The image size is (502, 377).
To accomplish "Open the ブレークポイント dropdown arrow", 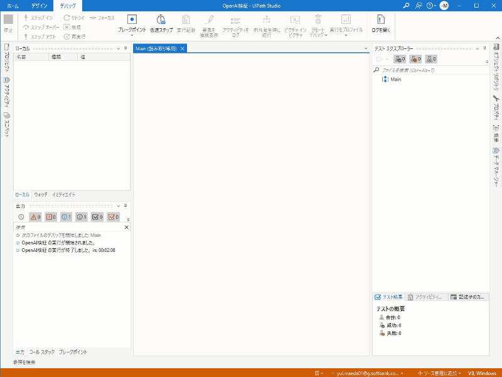I will click(132, 35).
